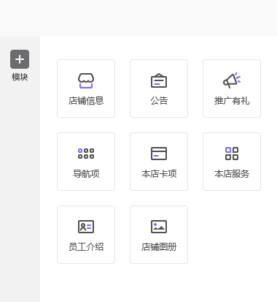Choose the 员工介绍 text label
Image resolution: width=277 pixels, height=302 pixels.
coord(86,247)
